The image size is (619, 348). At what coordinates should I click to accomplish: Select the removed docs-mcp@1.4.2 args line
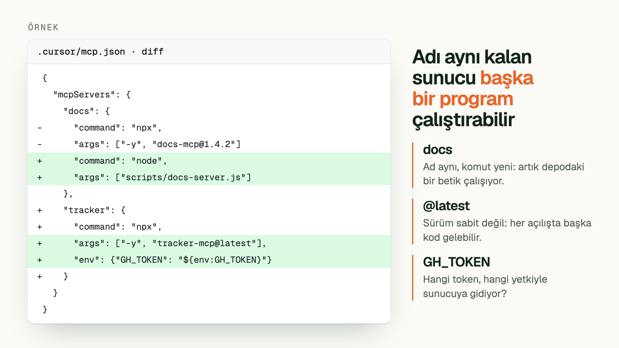pos(209,144)
